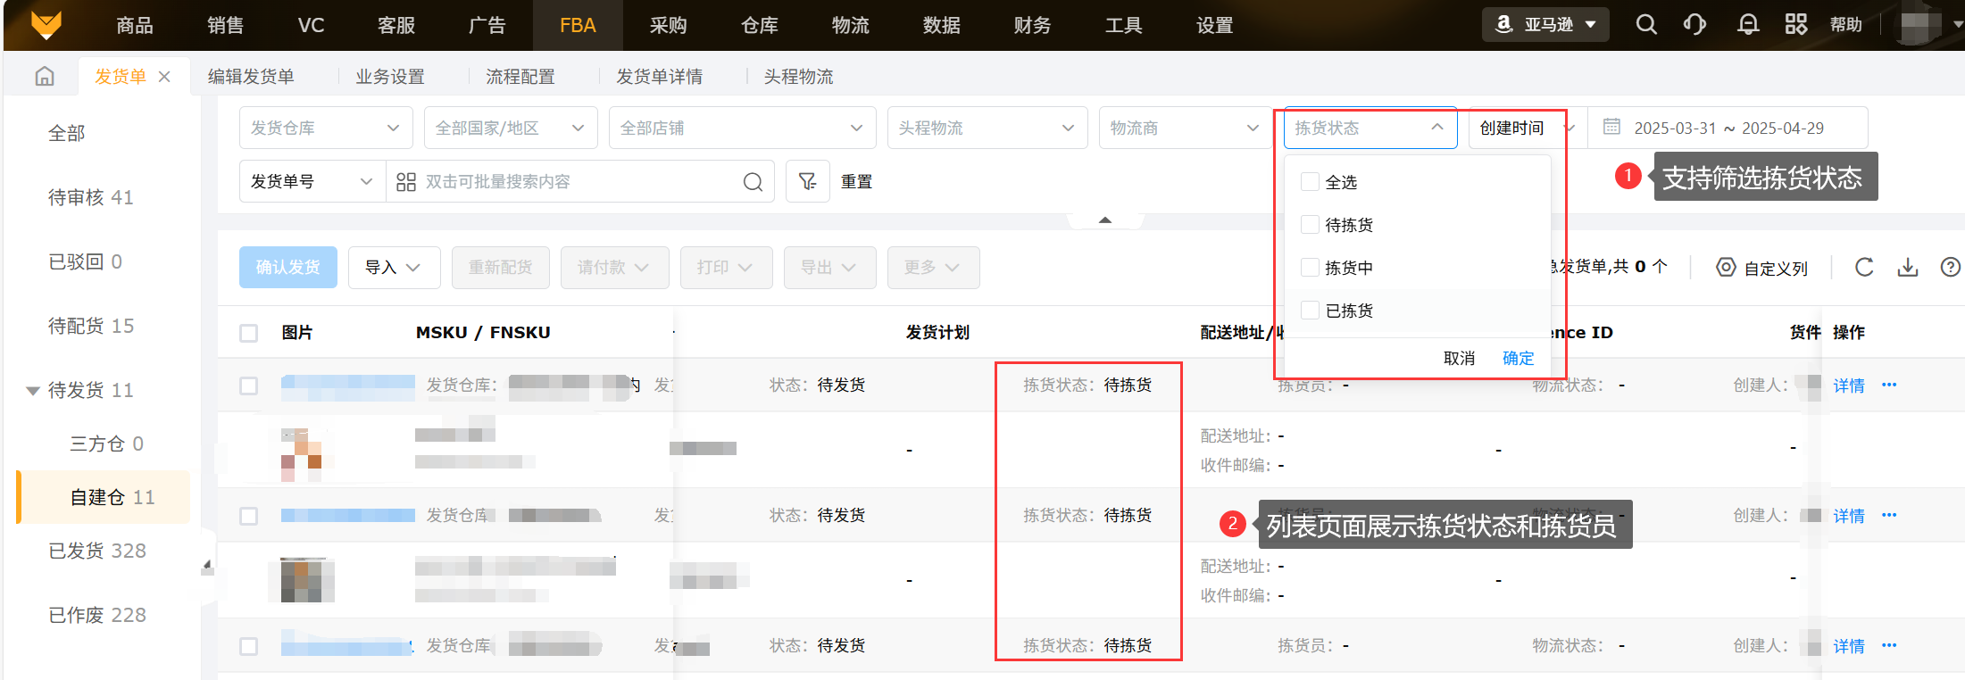Viewport: 1965px width, 680px height.
Task: Open the 亚马逊 platform switcher
Action: pos(1545,25)
